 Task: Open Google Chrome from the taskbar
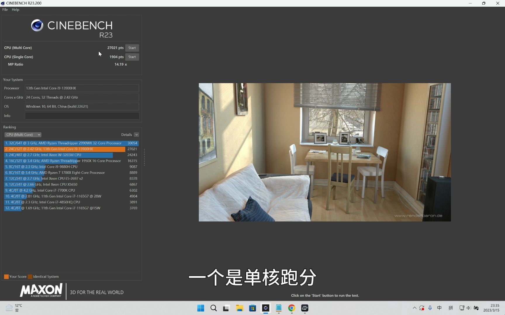(292, 308)
